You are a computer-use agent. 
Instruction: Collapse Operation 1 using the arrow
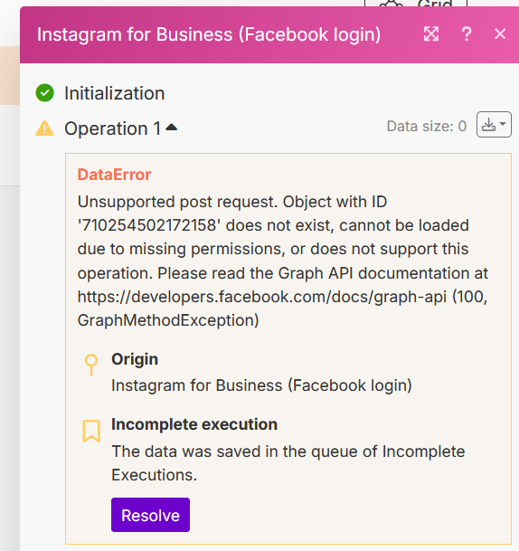(x=172, y=128)
